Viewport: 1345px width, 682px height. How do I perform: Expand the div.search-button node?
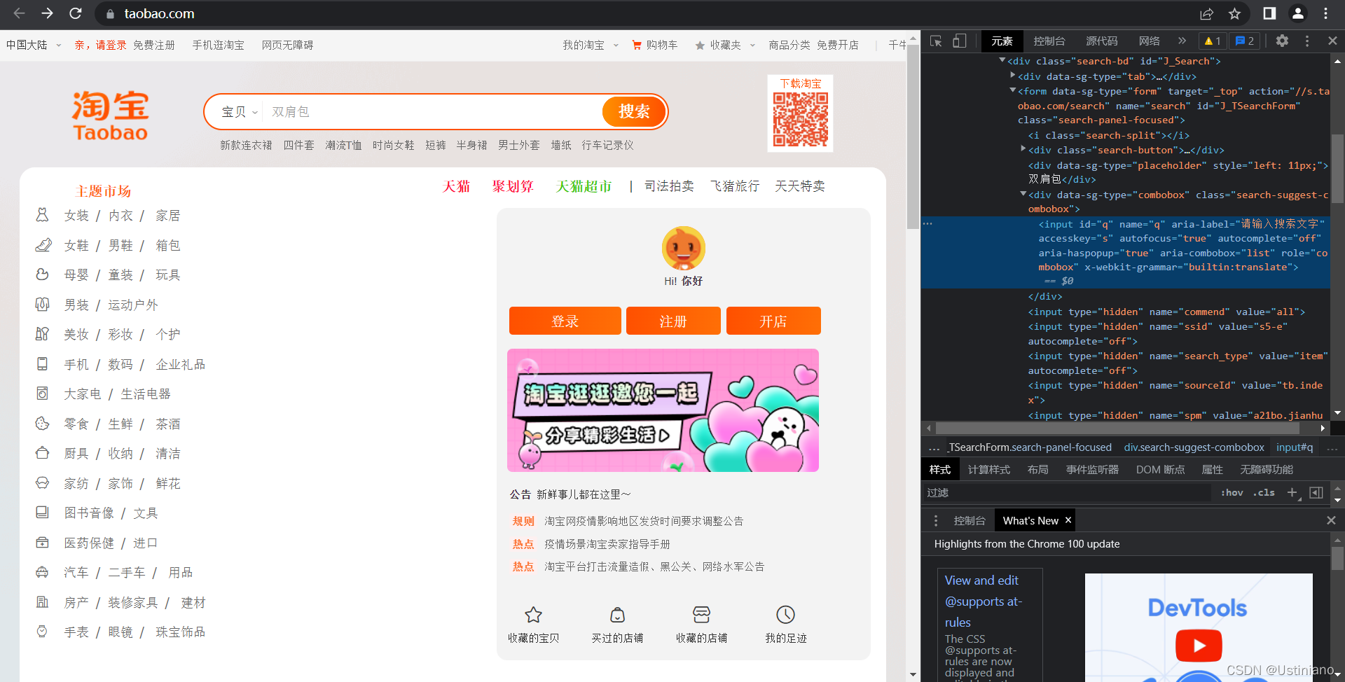coord(1023,149)
